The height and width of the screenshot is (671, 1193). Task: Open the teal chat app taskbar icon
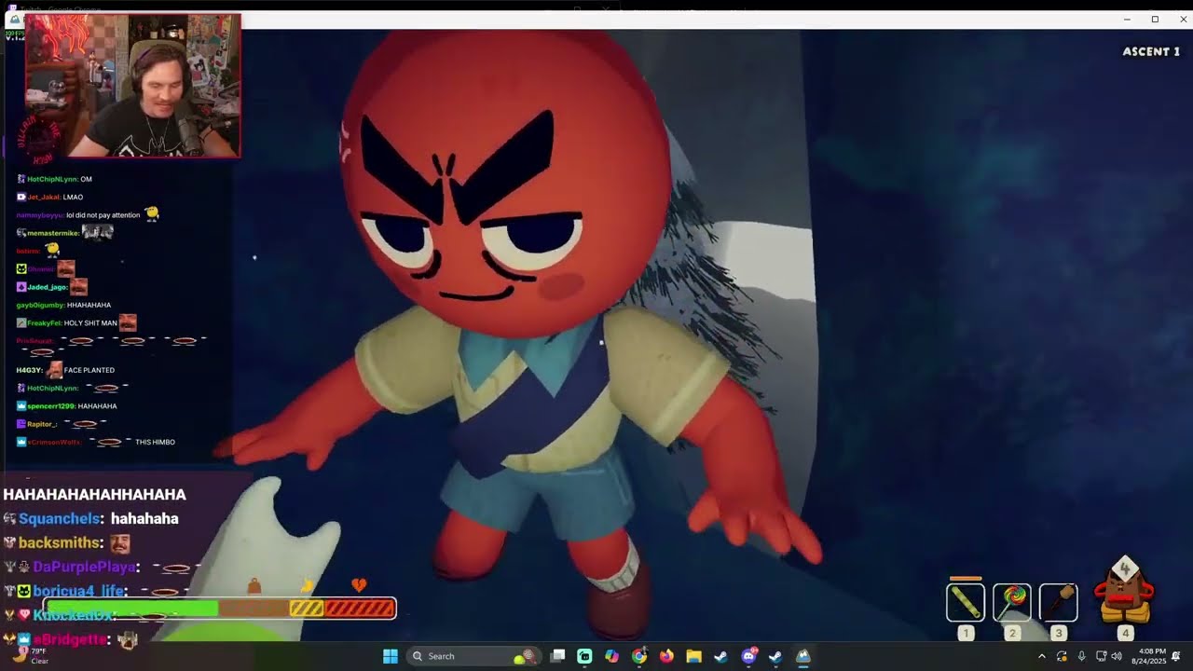[x=584, y=656]
